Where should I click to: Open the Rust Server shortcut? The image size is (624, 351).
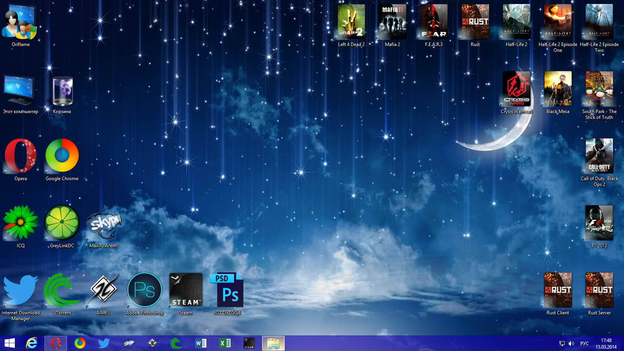599,294
